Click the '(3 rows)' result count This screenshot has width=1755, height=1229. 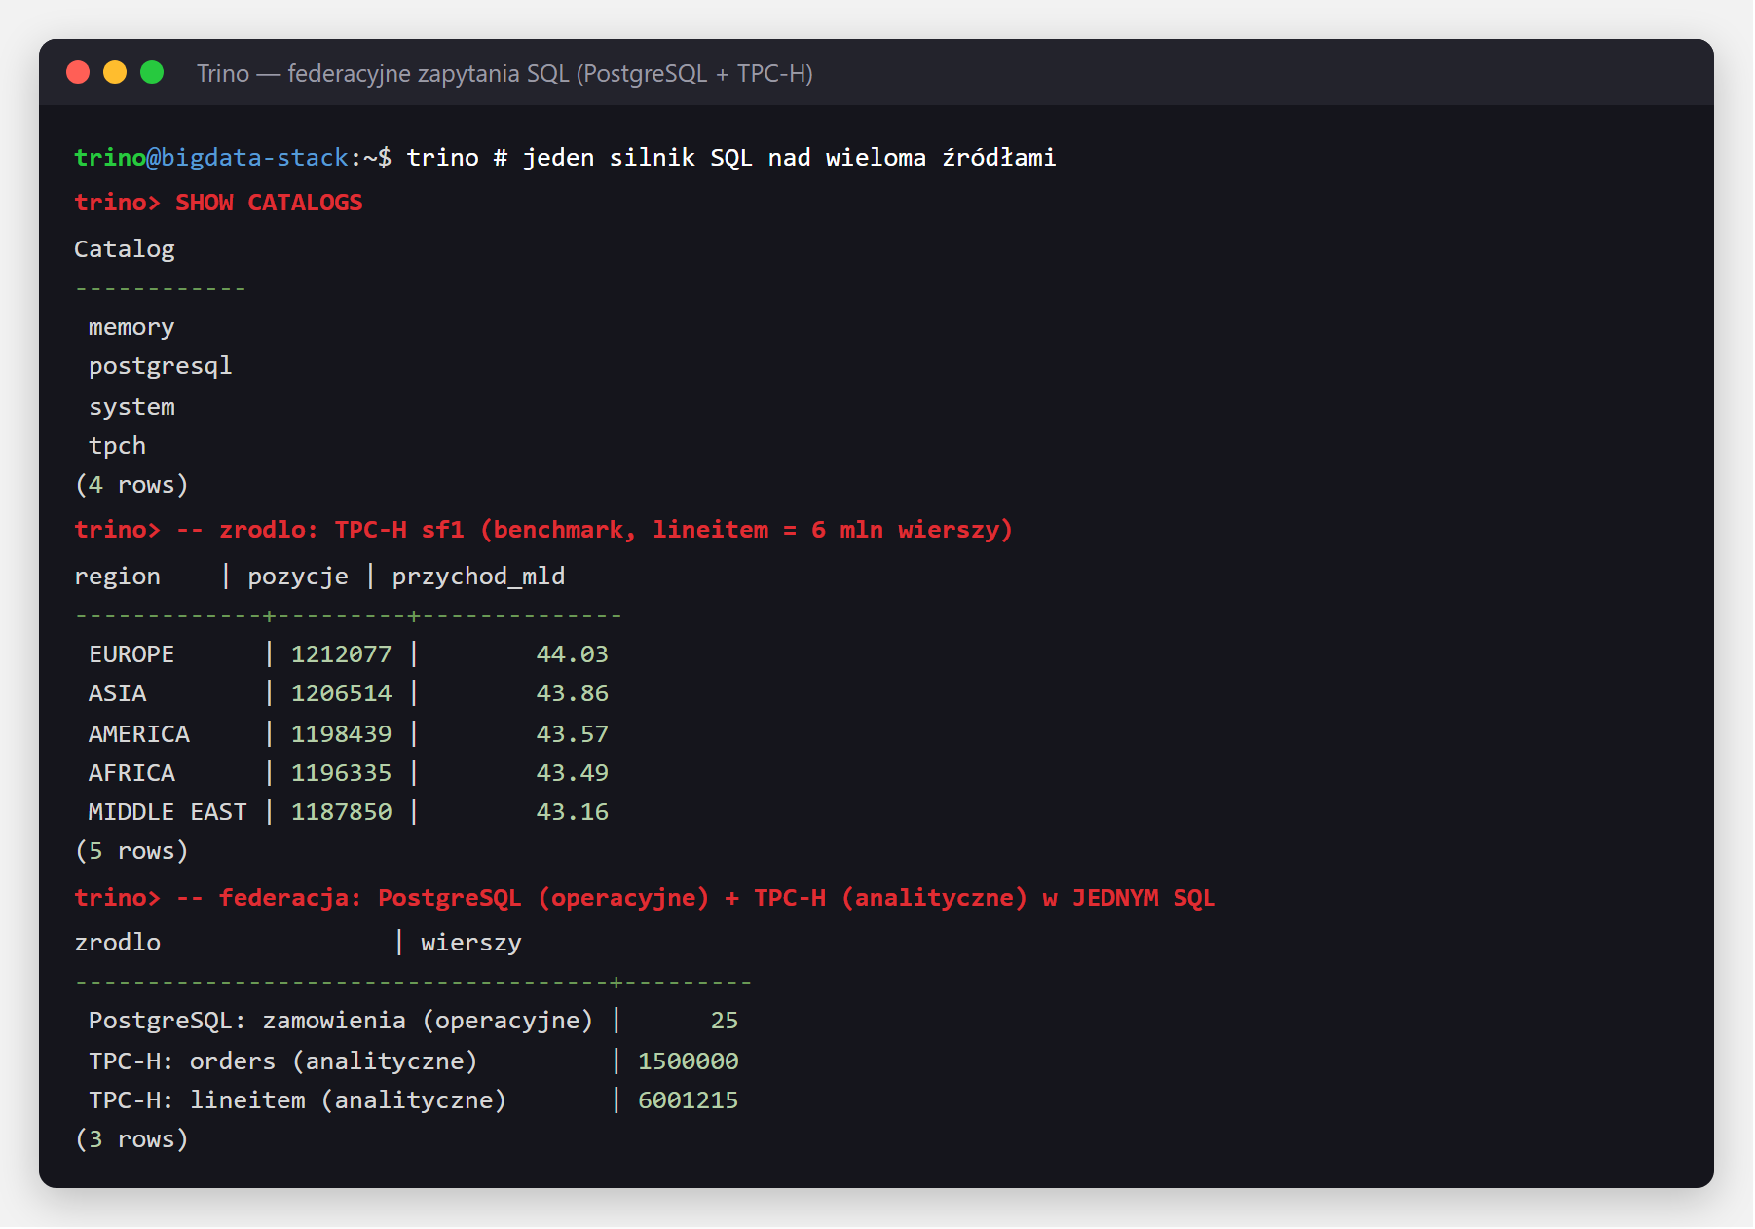click(131, 1139)
